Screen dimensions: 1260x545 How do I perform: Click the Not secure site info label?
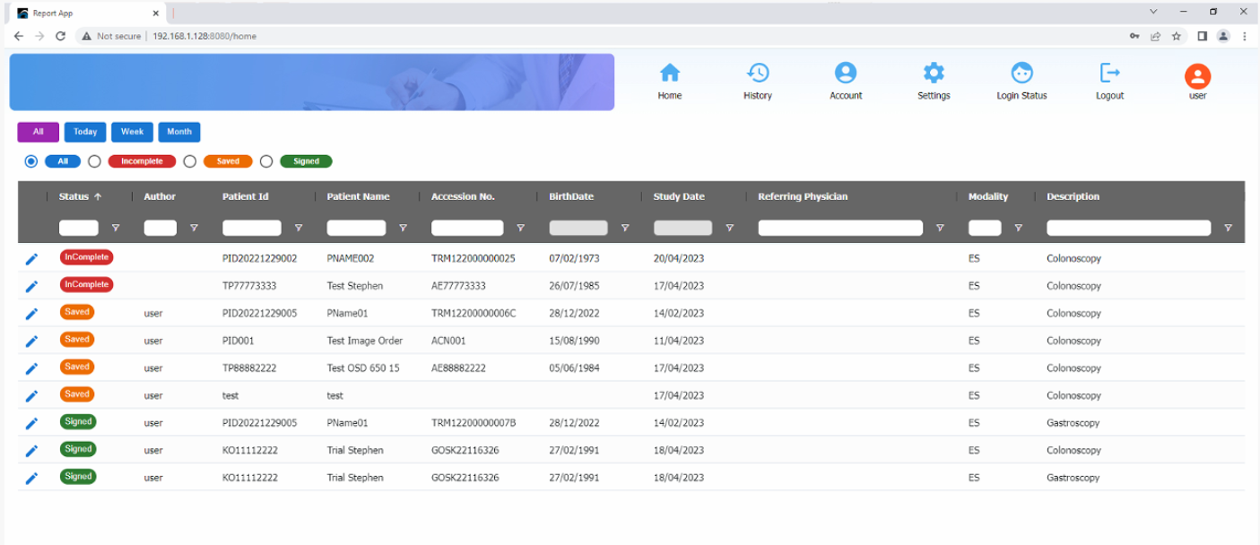click(110, 36)
